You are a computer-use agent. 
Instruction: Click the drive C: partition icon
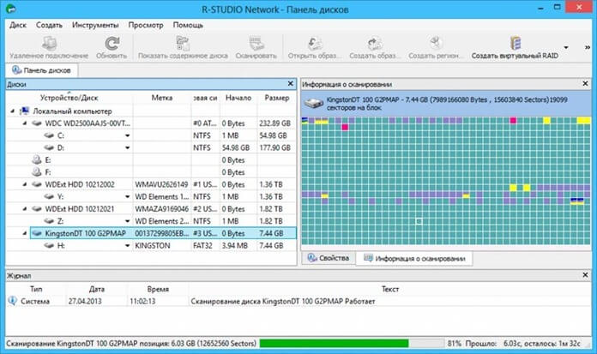(x=49, y=135)
